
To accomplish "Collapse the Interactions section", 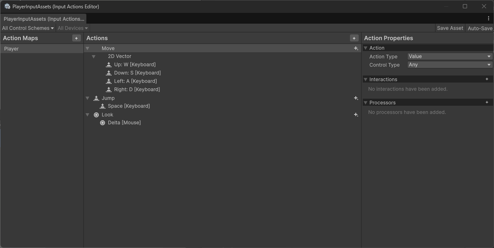I will [366, 79].
